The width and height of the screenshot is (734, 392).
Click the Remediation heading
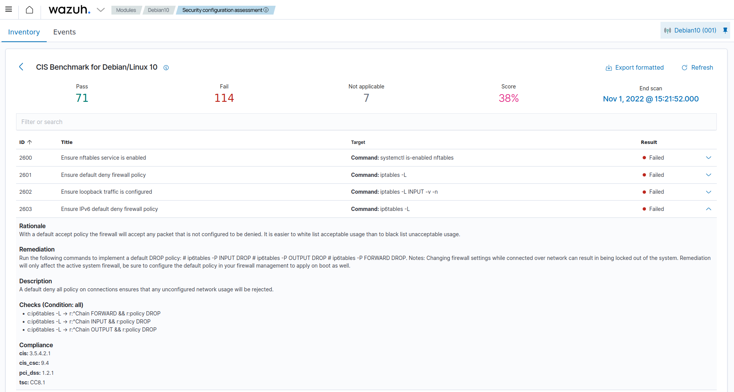(37, 249)
